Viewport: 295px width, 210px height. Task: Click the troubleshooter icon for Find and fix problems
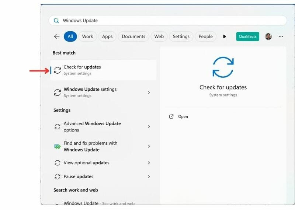coord(58,146)
